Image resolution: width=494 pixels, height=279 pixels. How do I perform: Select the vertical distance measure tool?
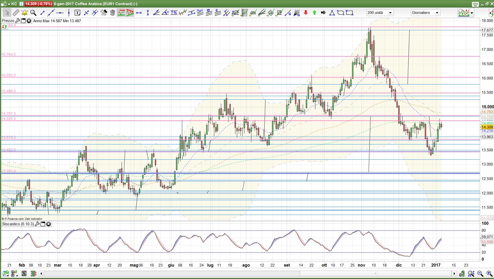pos(148,13)
